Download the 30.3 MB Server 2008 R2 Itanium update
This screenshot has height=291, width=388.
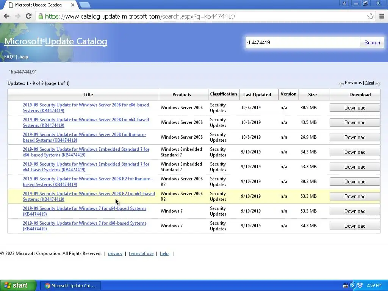pyautogui.click(x=355, y=181)
